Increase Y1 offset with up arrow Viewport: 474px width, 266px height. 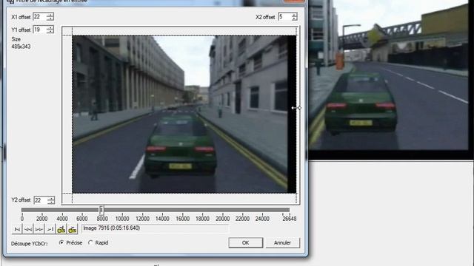tap(50, 27)
